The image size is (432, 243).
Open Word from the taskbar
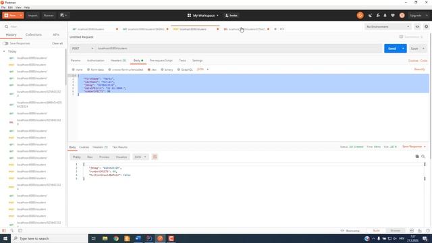pos(138,238)
